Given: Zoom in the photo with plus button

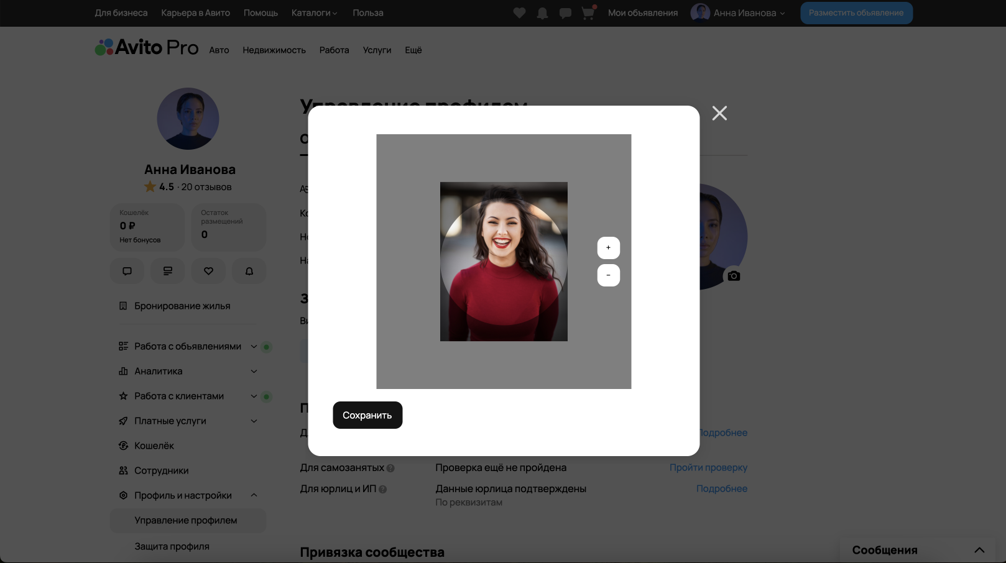Looking at the screenshot, I should point(608,248).
